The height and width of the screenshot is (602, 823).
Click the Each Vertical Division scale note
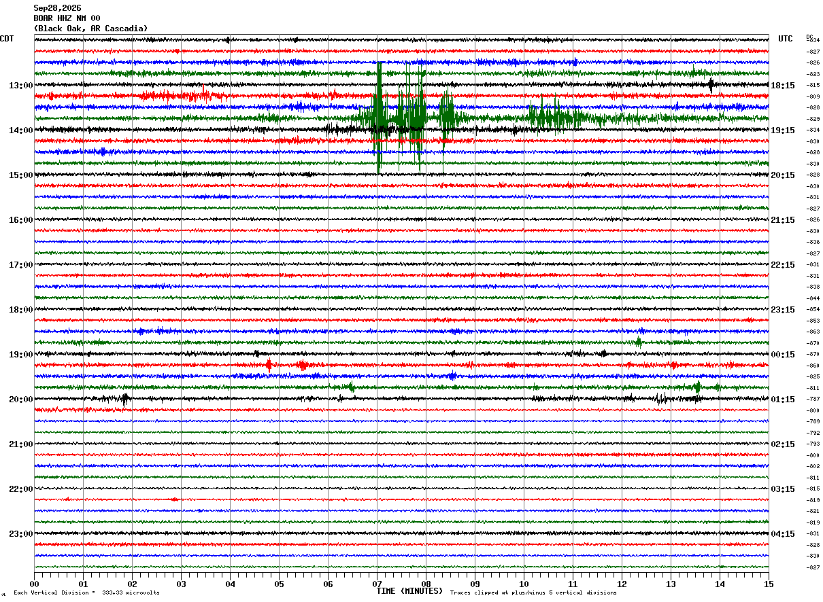click(x=87, y=593)
